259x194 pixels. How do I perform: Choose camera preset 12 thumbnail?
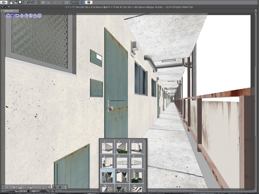tap(137, 188)
